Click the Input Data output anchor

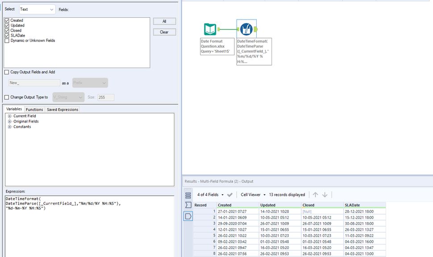coord(219,29)
